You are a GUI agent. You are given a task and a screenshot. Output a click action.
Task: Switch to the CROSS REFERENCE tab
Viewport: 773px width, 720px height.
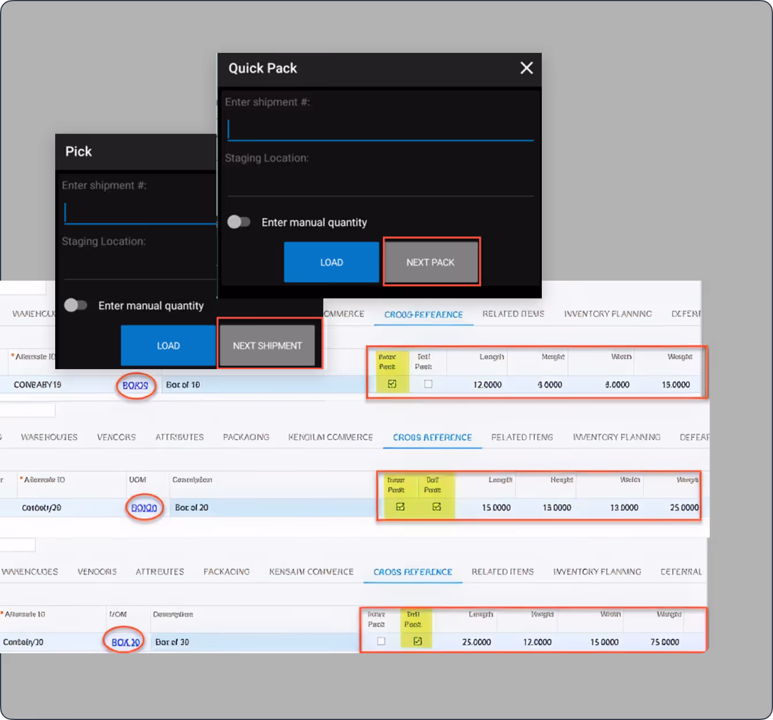(x=432, y=437)
